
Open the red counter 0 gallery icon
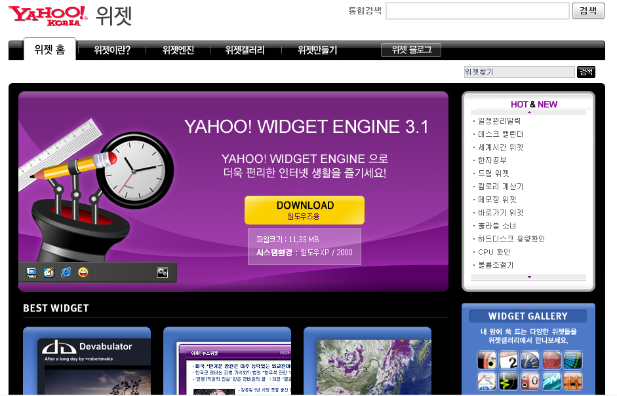[530, 381]
